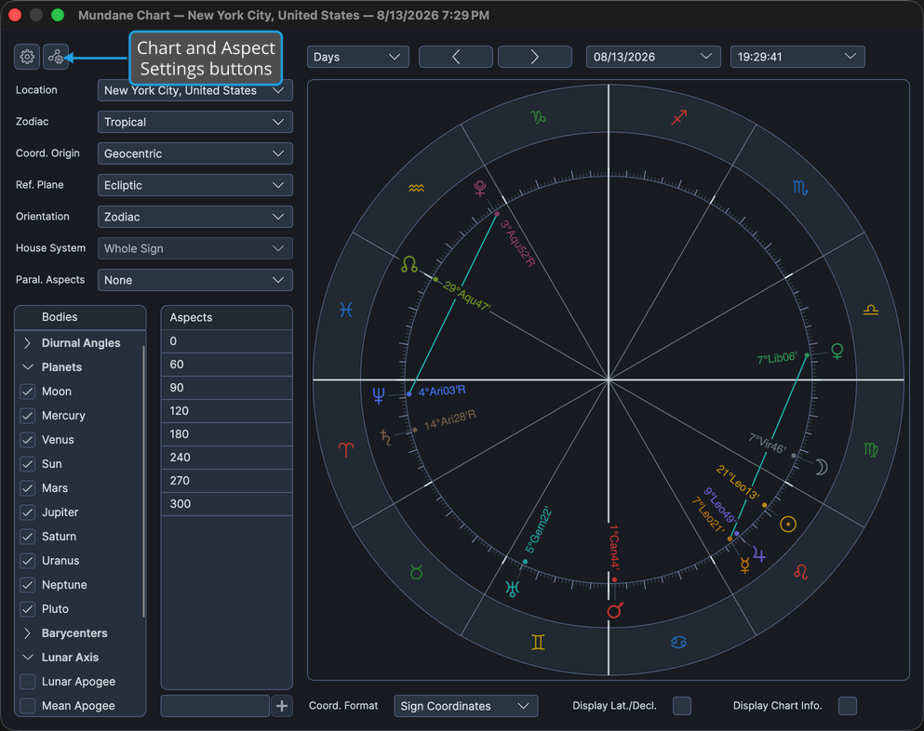Image resolution: width=924 pixels, height=731 pixels.
Task: Click Virgo sign symbol on wheel
Action: coord(871,450)
